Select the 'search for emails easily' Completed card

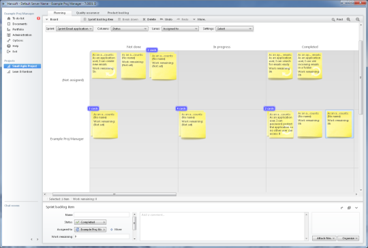[280, 65]
